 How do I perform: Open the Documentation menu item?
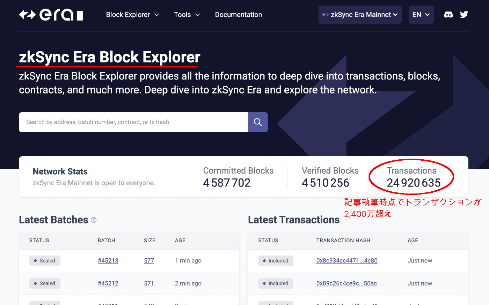(x=239, y=15)
